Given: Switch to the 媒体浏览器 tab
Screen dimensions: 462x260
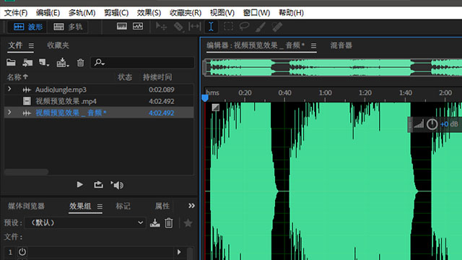Looking at the screenshot, I should pos(26,206).
